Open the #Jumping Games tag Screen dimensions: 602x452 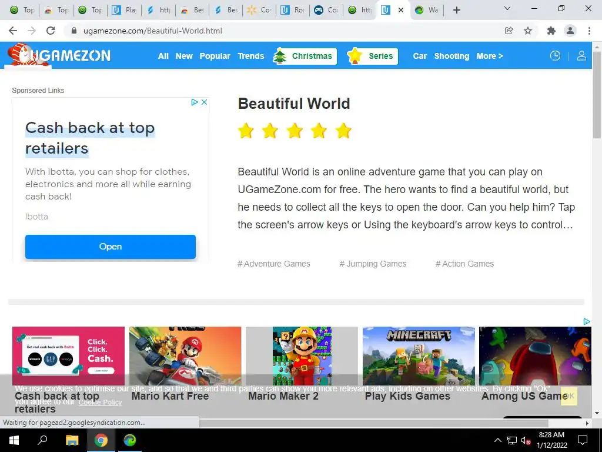pos(373,264)
